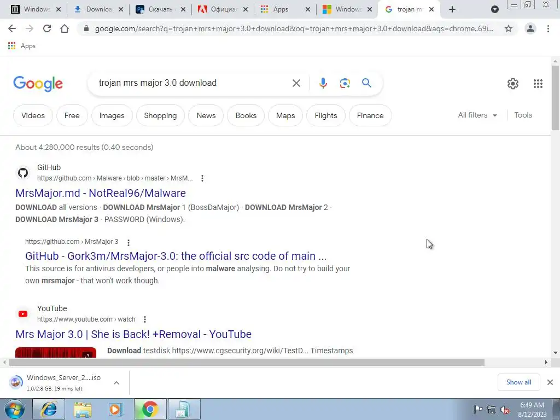
Task: Click the Chrome taskbar button
Action: tap(150, 409)
